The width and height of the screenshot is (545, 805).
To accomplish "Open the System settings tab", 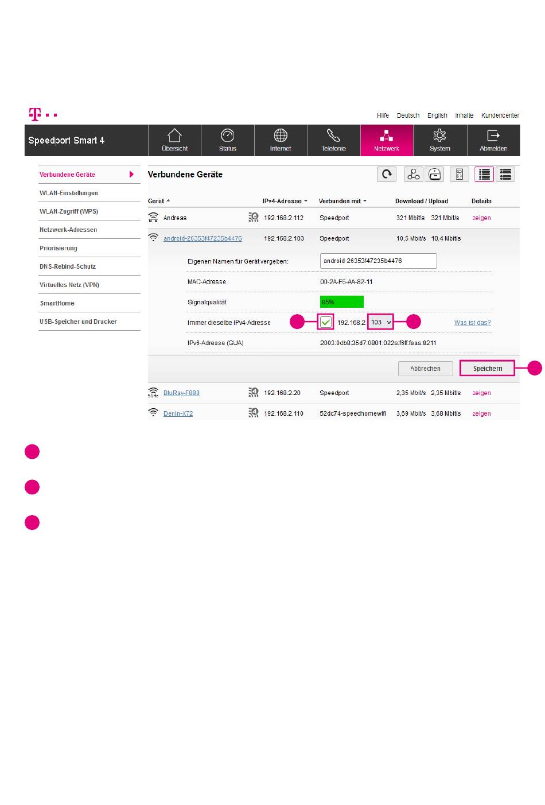I will [440, 141].
